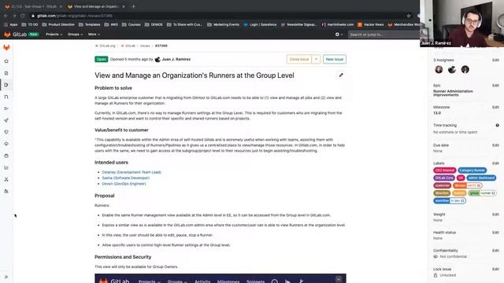This screenshot has width=504, height=283.
Task: Click the CEO Interest label
Action: (444, 171)
